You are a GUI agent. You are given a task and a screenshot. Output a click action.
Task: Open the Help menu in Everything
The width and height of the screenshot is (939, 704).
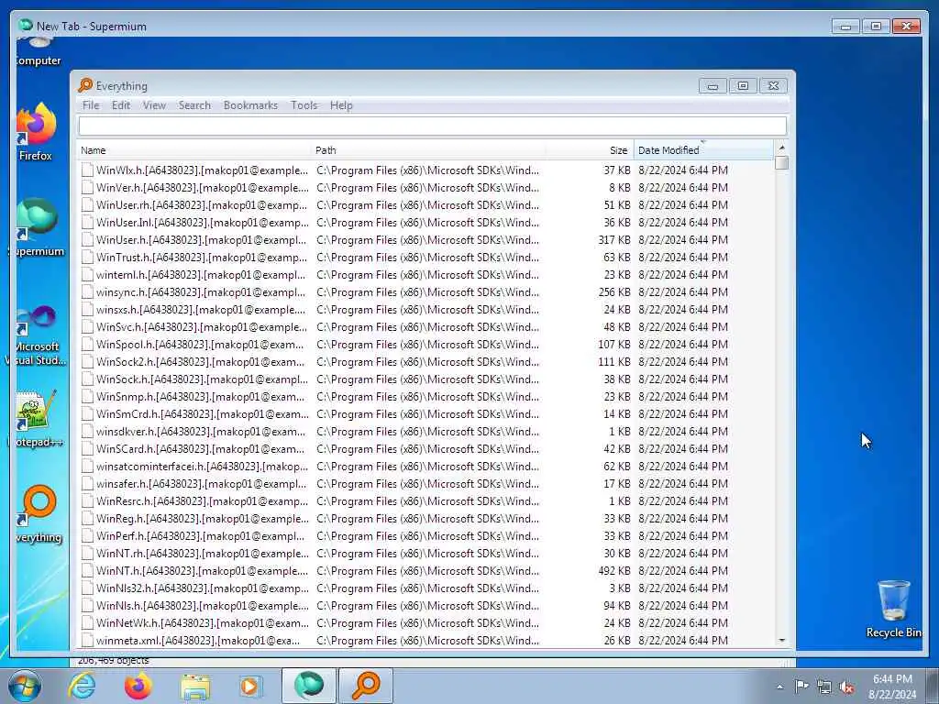[341, 105]
